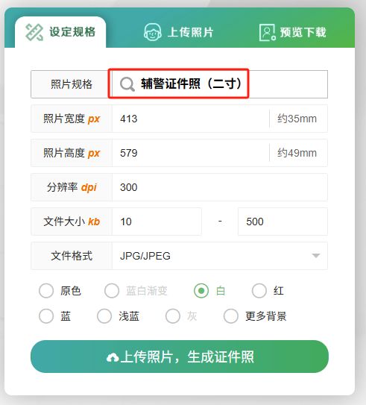Screen dimensions: 366x405
Task: Choose the 红 background radio option
Action: (x=259, y=291)
